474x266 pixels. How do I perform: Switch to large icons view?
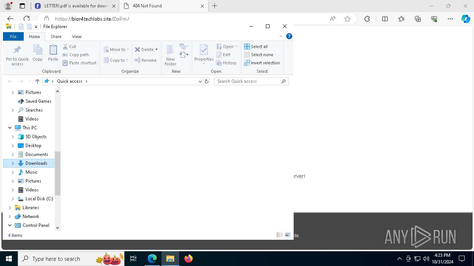[x=288, y=235]
